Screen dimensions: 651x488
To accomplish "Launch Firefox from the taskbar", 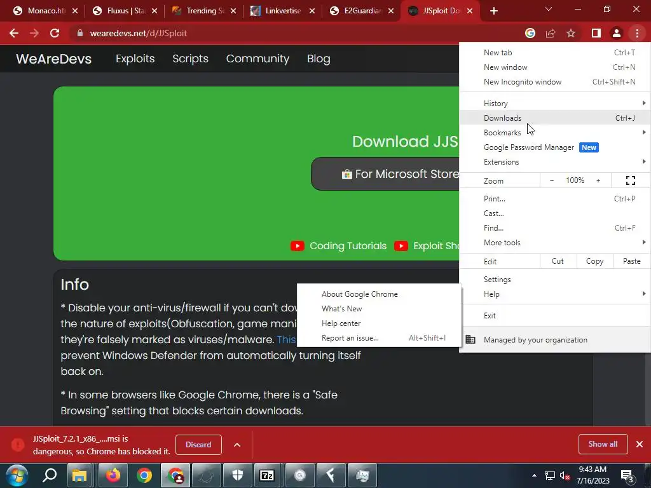I will pyautogui.click(x=113, y=475).
